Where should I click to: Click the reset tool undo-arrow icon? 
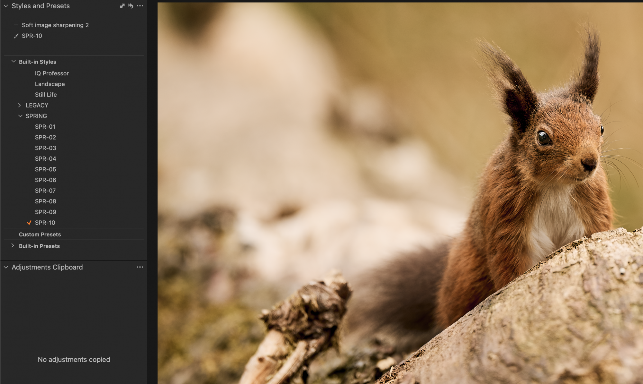click(x=131, y=6)
